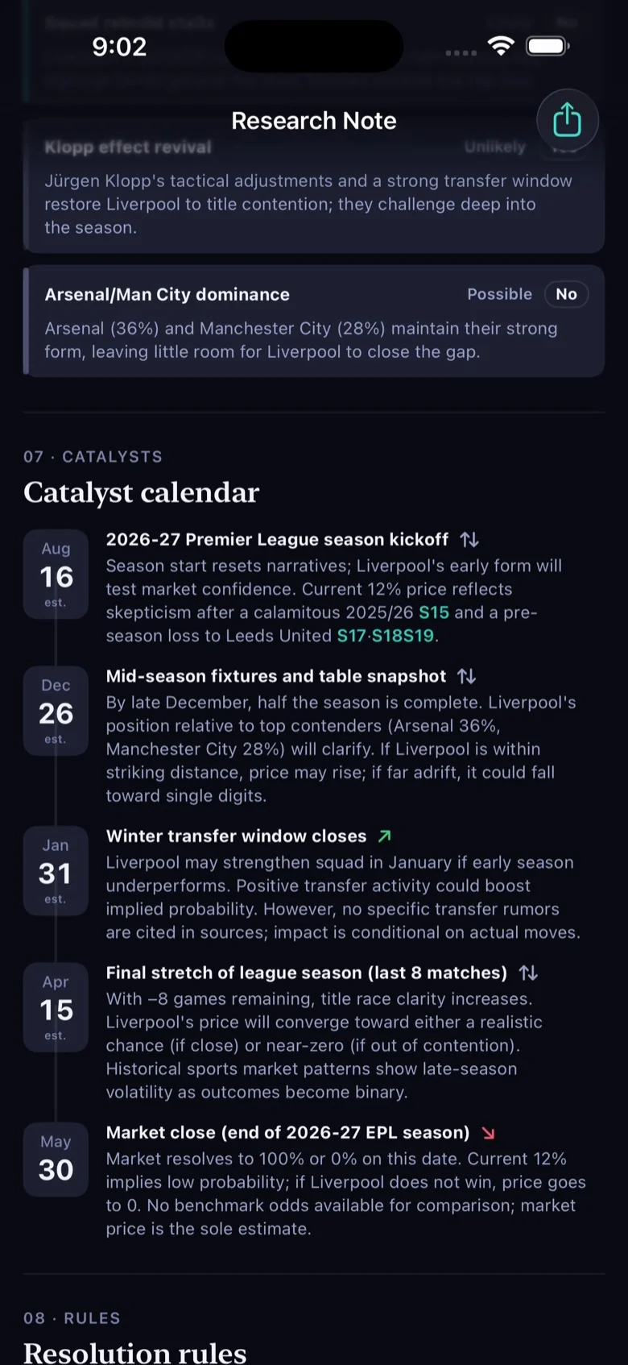Select the Apr 15 date marker
The height and width of the screenshot is (1365, 628).
point(56,1007)
